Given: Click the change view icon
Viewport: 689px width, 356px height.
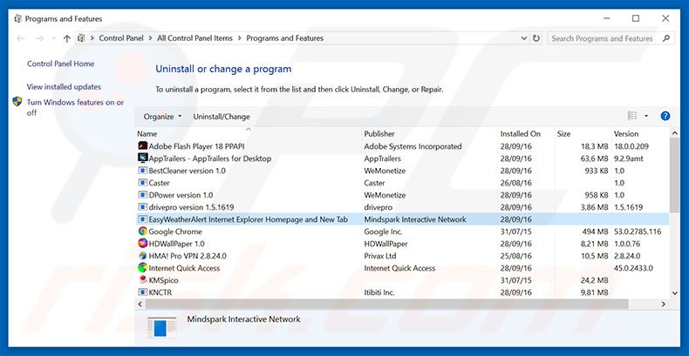Looking at the screenshot, I should click(x=632, y=116).
